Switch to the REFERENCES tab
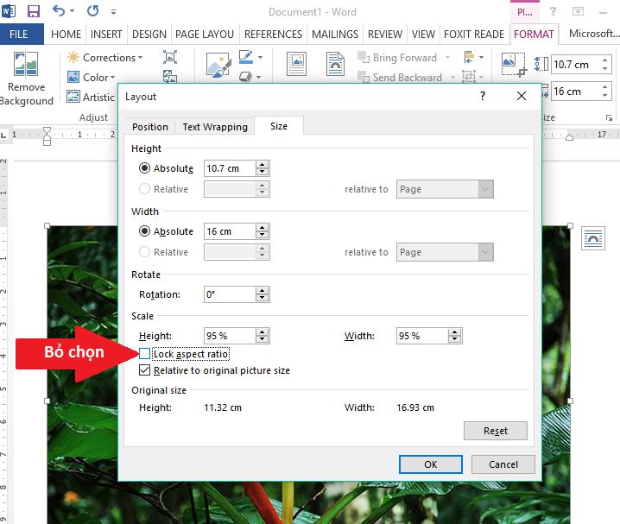620x524 pixels. (273, 35)
